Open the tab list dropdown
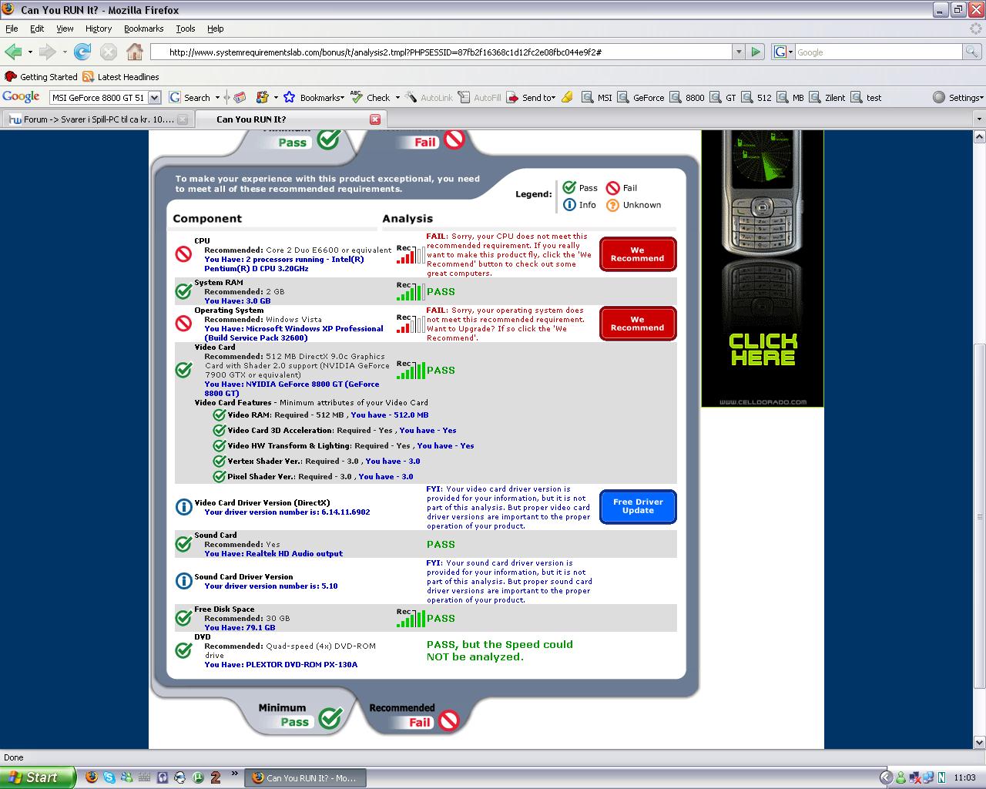This screenshot has width=986, height=789. (979, 119)
